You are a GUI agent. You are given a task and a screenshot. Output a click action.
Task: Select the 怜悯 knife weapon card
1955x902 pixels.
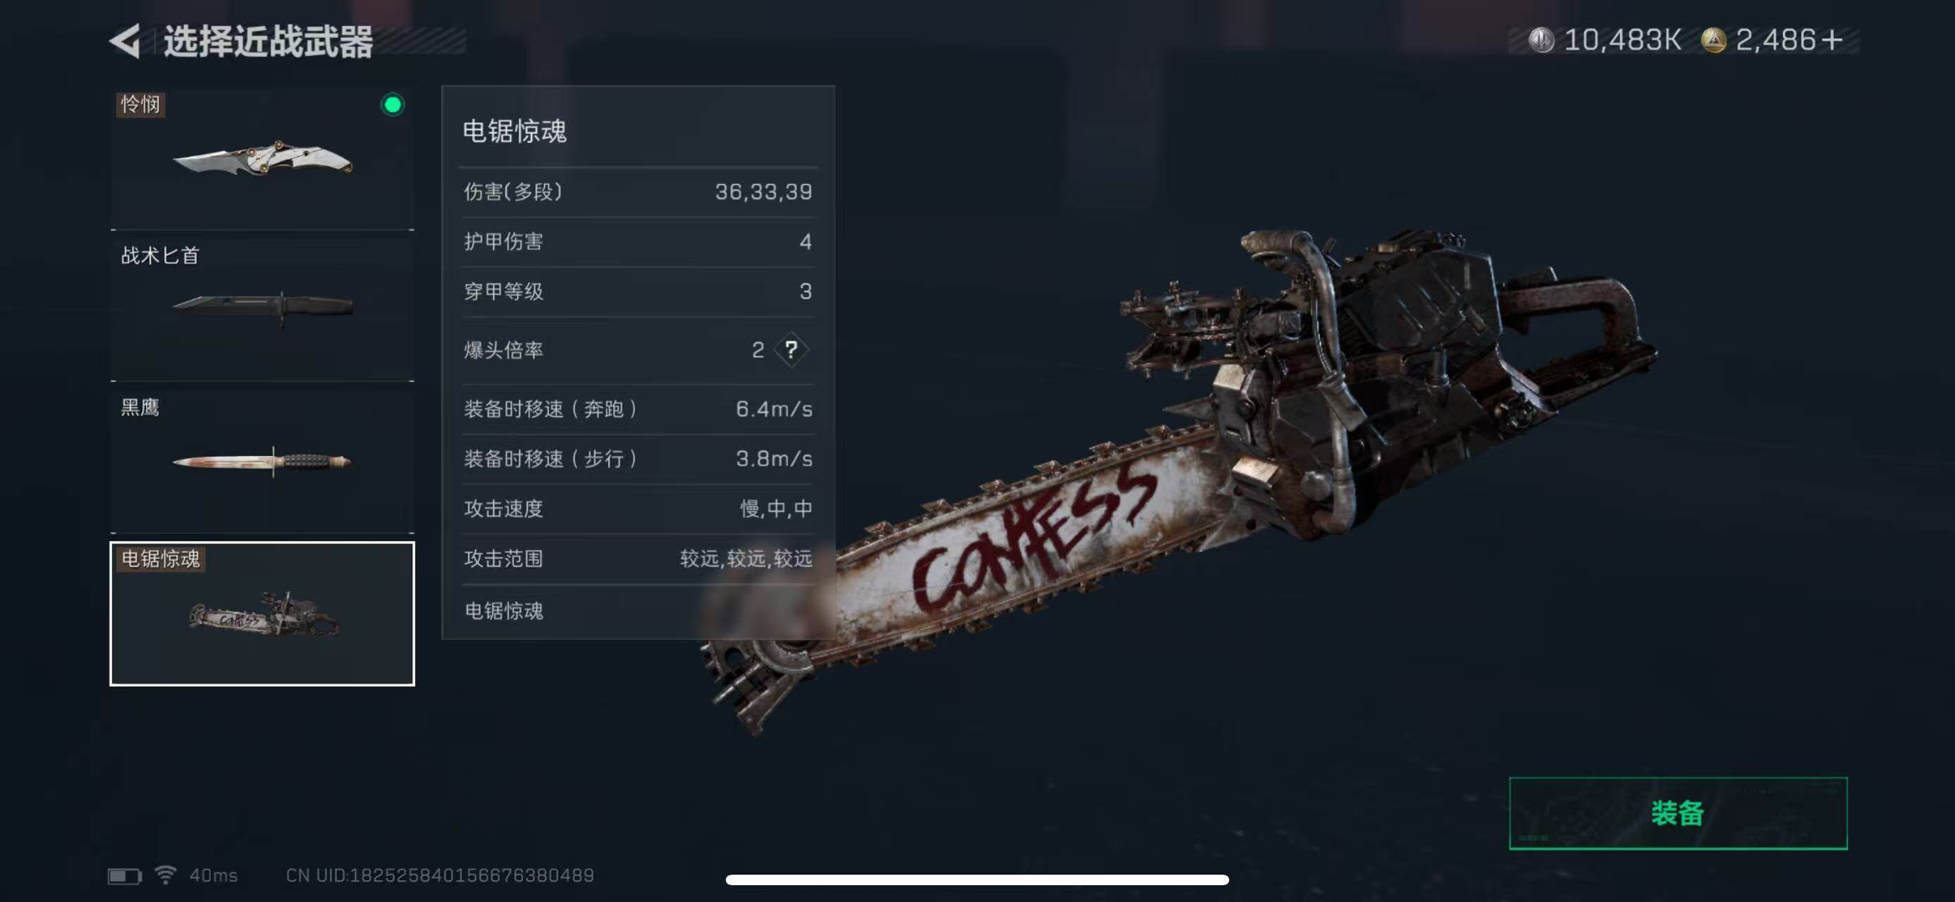(263, 157)
